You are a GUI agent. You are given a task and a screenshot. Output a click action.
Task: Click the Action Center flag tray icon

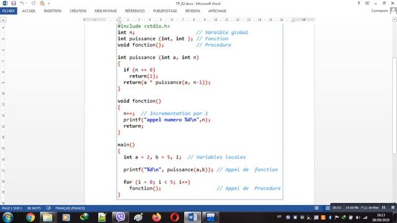337,217
